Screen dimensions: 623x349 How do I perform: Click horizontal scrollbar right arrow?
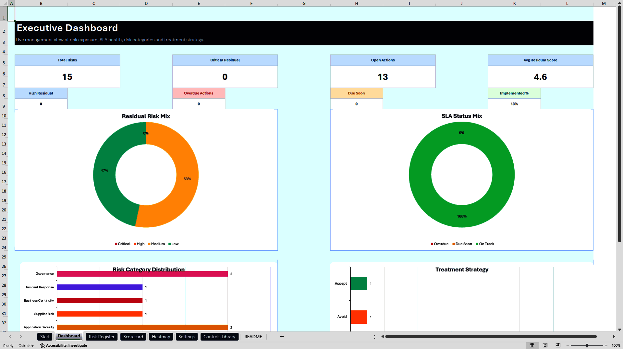[614, 337]
